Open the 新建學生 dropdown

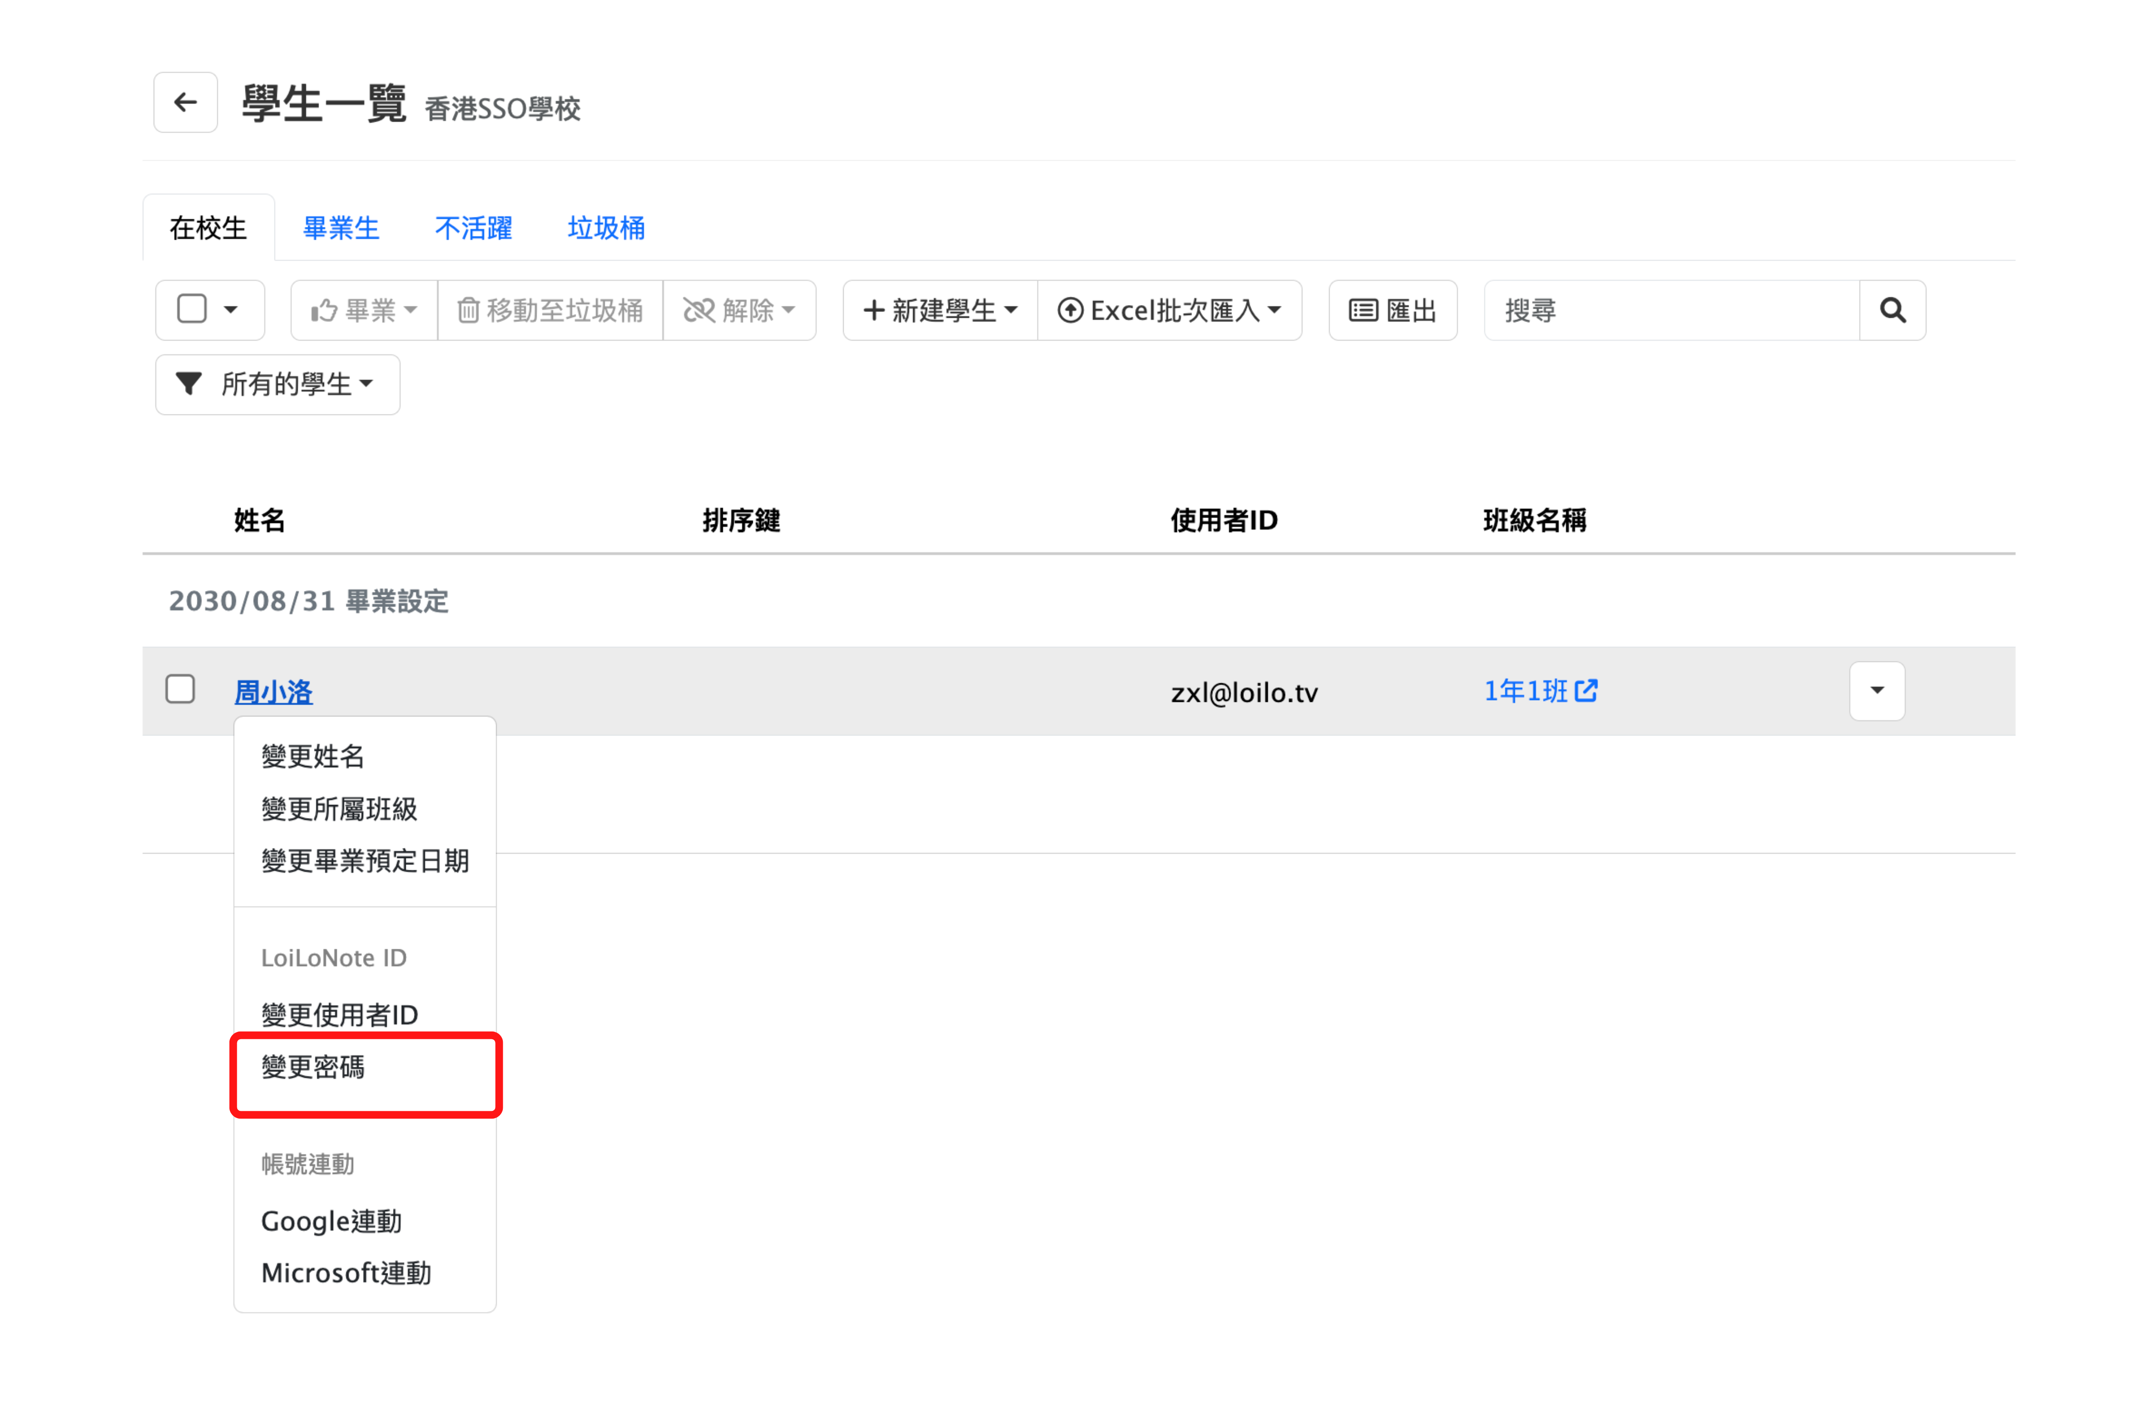pyautogui.click(x=939, y=311)
